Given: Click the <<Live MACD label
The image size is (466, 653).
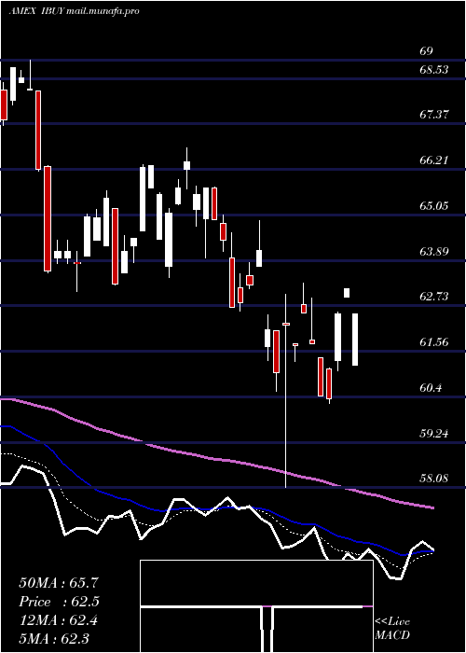Looking at the screenshot, I should [392, 628].
